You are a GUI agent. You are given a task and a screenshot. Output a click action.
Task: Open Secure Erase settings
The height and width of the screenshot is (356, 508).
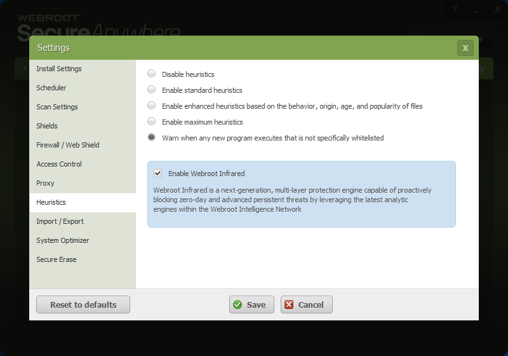pyautogui.click(x=83, y=259)
